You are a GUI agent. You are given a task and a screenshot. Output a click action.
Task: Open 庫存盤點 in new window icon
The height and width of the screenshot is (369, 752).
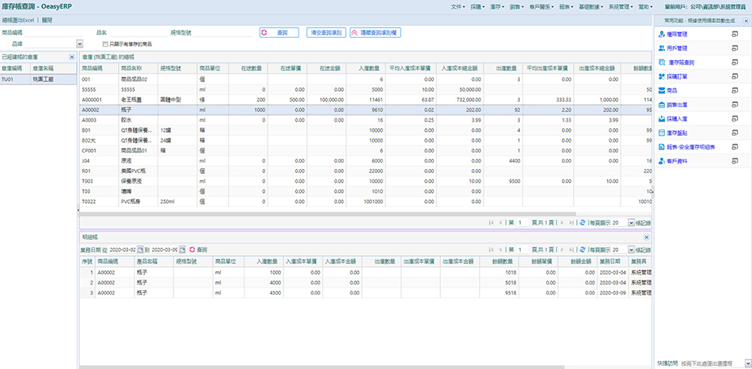coord(736,133)
